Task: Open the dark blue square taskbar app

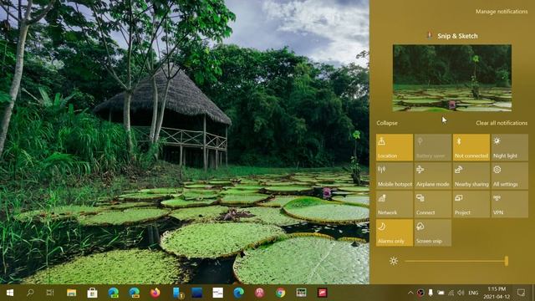Action: 197,293
